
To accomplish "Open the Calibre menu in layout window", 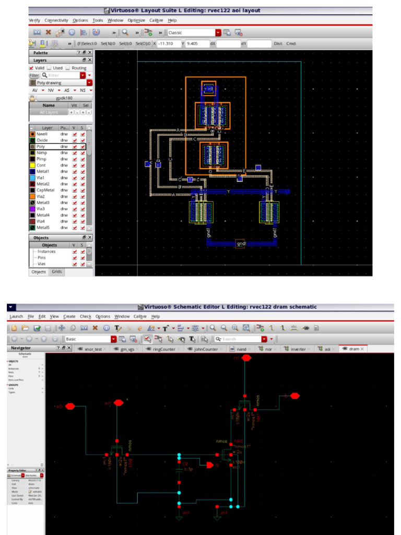I will tap(156, 20).
